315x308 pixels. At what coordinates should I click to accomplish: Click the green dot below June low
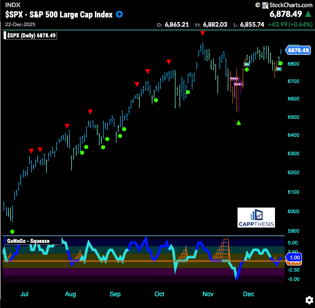point(12,232)
